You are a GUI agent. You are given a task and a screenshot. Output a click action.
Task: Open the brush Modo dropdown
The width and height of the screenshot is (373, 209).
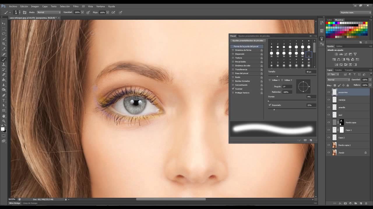(49, 12)
